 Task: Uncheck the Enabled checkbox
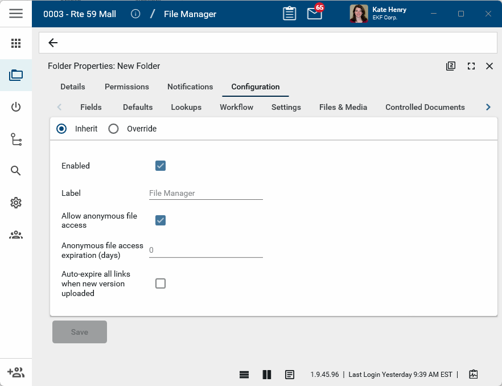161,166
